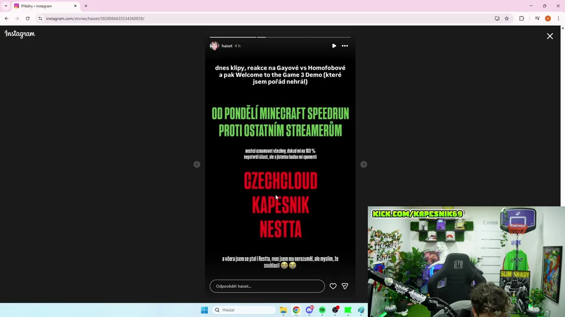Open Windows Start menu

[204, 310]
